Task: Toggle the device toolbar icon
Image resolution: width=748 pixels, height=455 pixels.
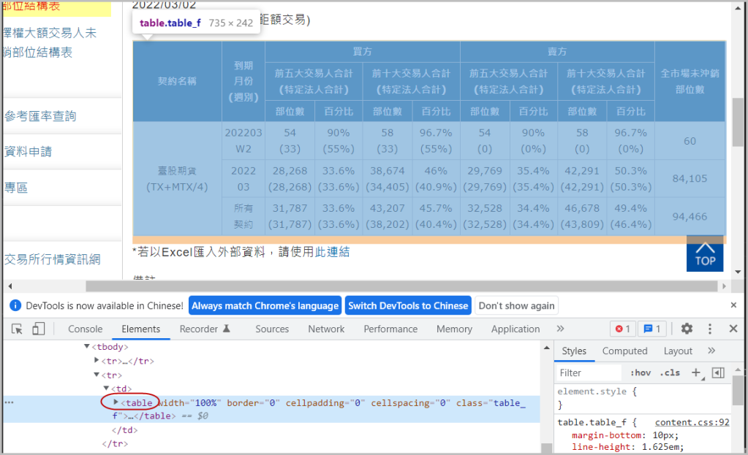Action: 39,329
